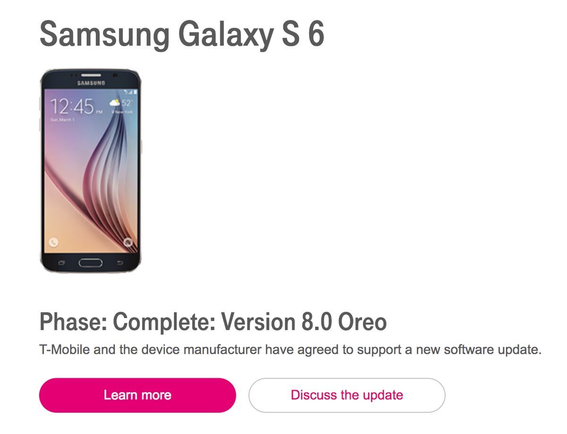Click the Samsung Galaxy S 6 heading
The width and height of the screenshot is (567, 434).
click(182, 33)
